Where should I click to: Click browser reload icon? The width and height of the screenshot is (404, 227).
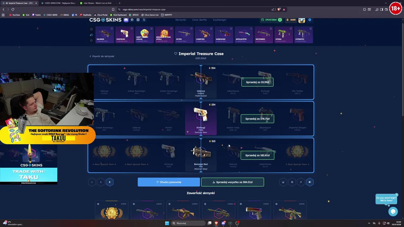13,9
